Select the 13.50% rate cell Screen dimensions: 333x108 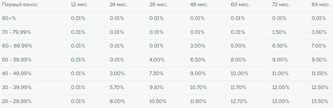coord(320,101)
